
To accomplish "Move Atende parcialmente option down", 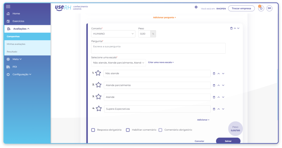I will click(x=223, y=85).
